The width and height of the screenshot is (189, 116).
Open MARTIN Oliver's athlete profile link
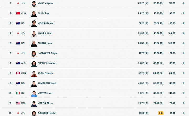46,103
